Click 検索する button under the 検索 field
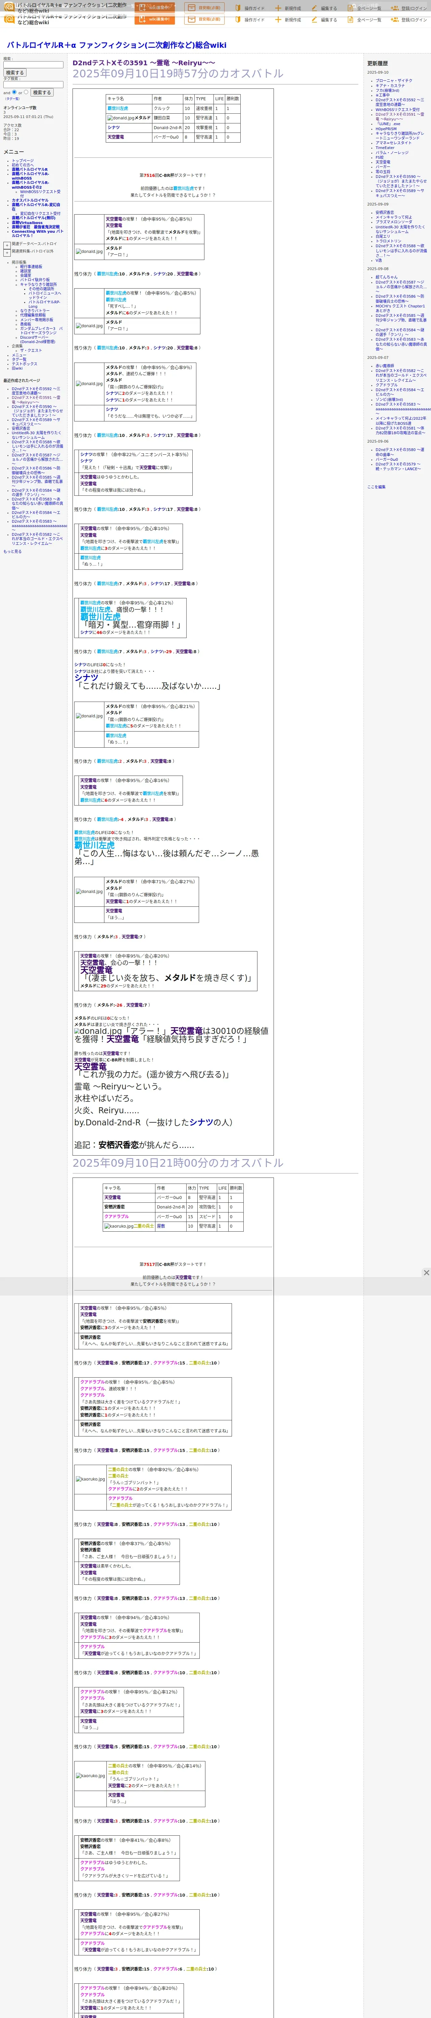 (x=15, y=73)
